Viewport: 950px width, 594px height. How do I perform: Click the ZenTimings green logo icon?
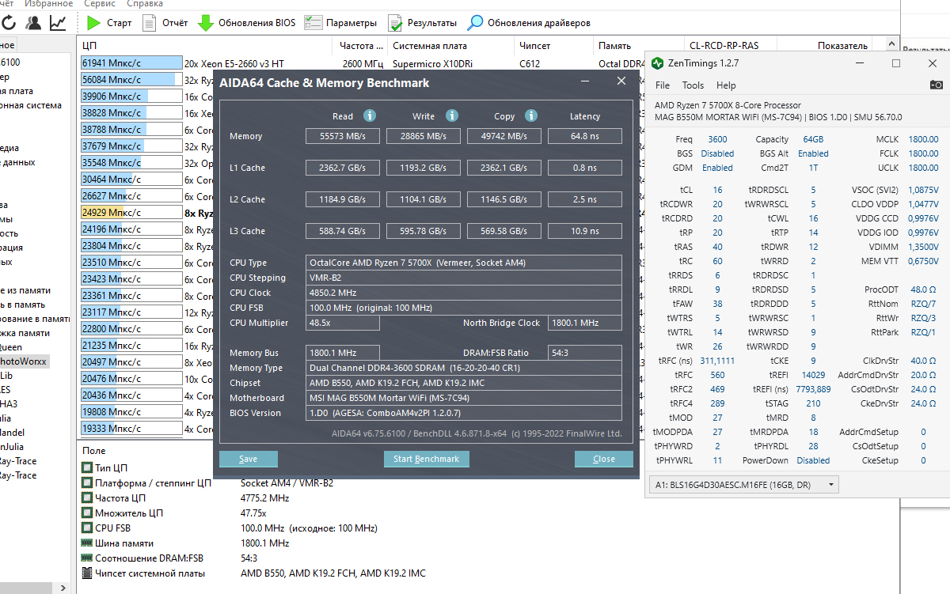pos(659,62)
